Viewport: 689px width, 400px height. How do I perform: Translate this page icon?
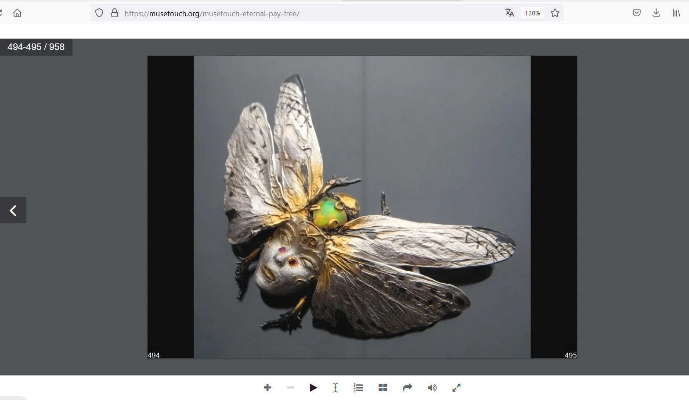(509, 13)
